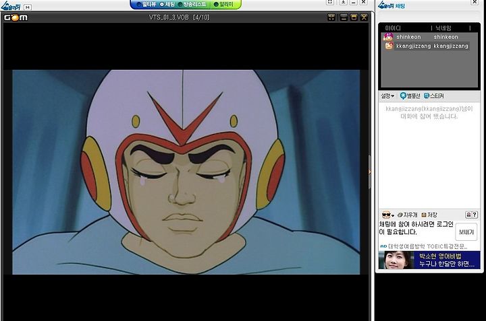Screen dimensions: 486x321
Task: Click the GOM logo in the player
Action: point(16,17)
